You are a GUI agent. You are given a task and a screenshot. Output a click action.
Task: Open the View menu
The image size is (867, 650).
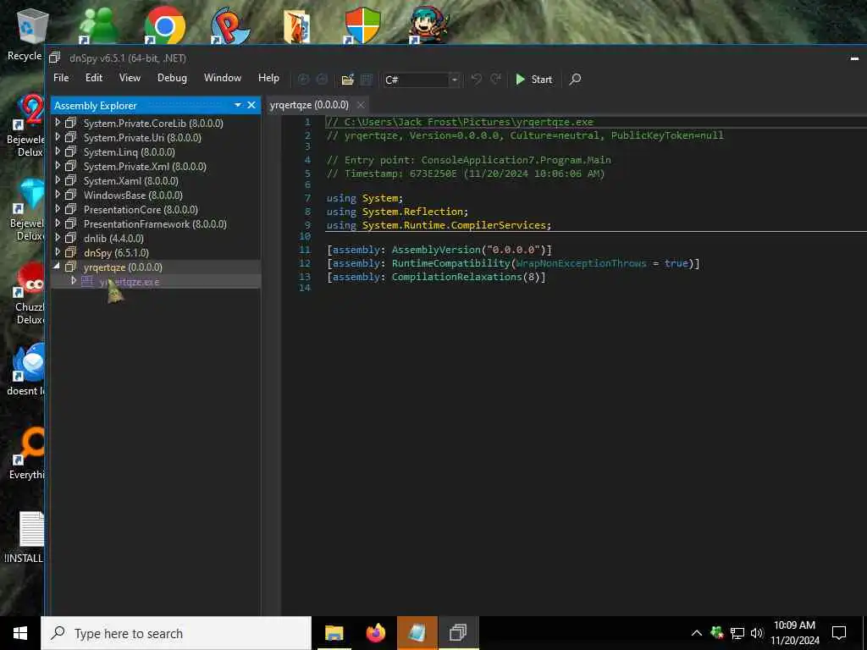(x=130, y=78)
